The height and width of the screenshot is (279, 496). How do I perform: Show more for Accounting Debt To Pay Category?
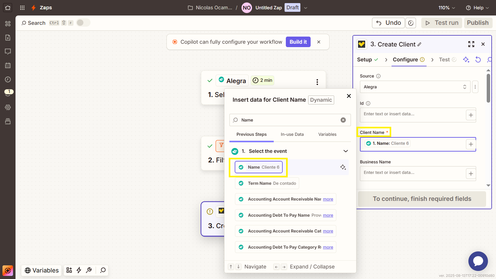(x=328, y=247)
